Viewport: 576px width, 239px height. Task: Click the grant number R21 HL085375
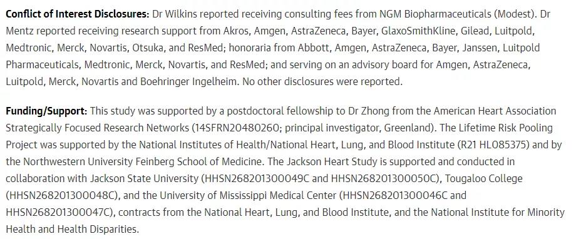pos(493,145)
